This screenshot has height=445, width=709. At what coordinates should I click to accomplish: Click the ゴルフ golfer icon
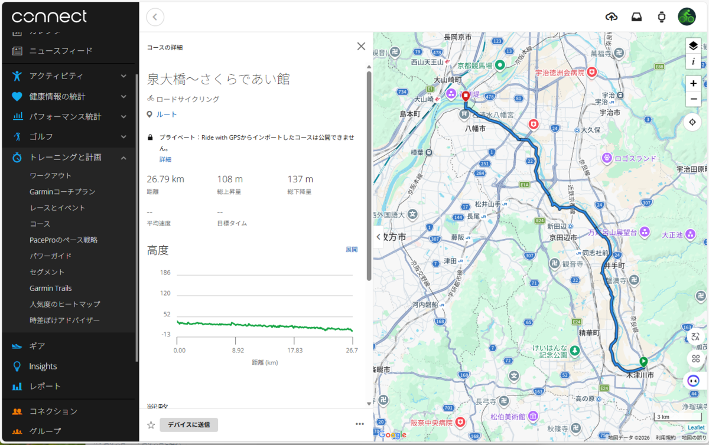coord(17,137)
